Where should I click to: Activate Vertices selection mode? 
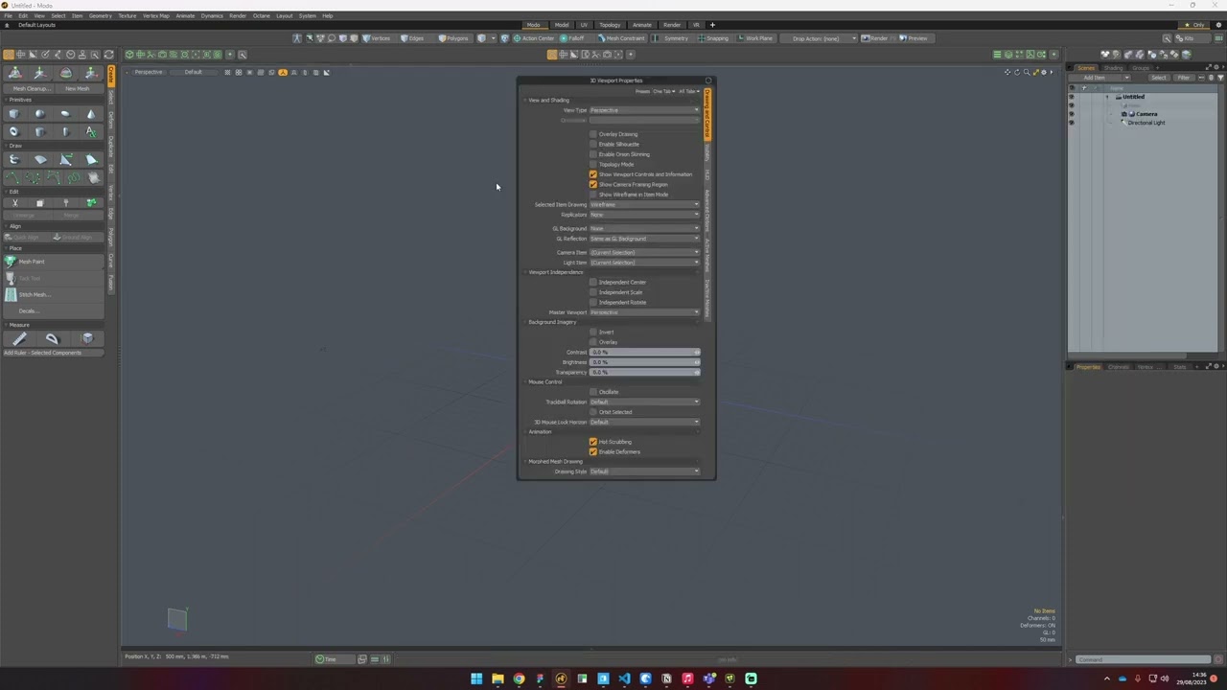tap(377, 38)
